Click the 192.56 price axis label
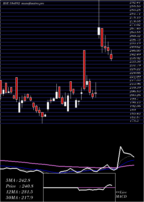 pyautogui.click(x=135, y=106)
